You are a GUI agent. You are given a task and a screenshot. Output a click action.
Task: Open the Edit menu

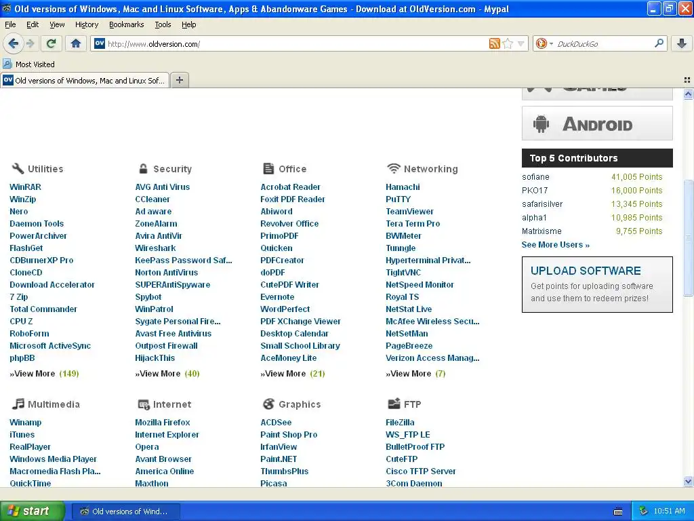click(x=33, y=24)
